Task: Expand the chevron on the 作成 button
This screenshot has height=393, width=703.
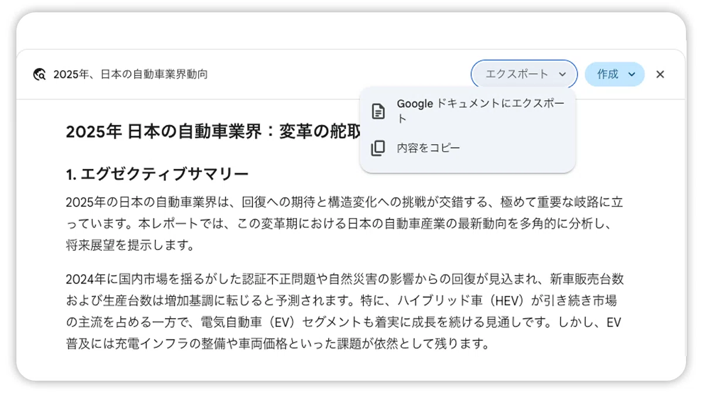Action: click(632, 74)
